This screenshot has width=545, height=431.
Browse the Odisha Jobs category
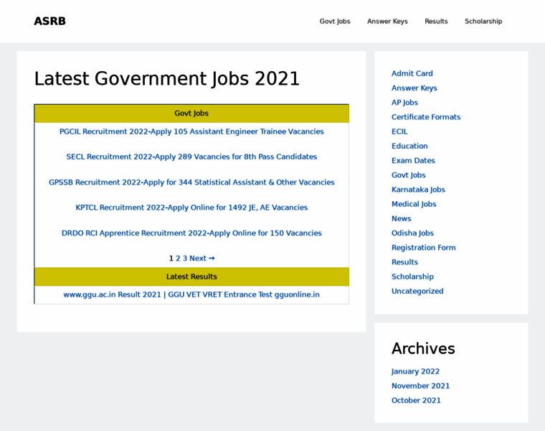point(412,233)
